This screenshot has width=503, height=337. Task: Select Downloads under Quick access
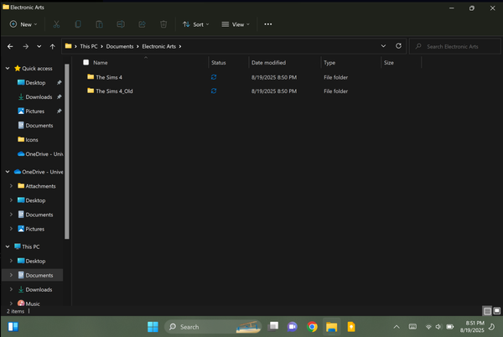point(39,97)
